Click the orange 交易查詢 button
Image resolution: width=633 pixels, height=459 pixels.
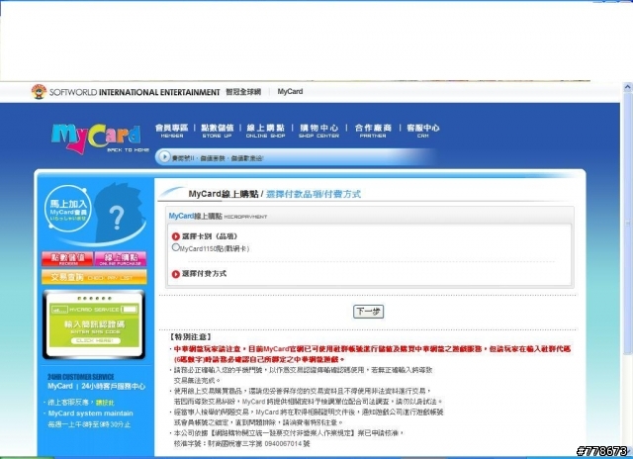pos(94,277)
